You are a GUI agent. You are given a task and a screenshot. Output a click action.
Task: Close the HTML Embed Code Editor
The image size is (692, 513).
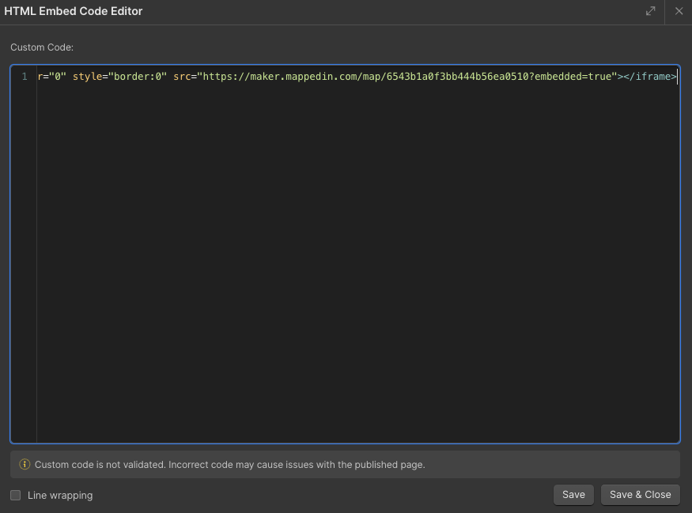679,11
